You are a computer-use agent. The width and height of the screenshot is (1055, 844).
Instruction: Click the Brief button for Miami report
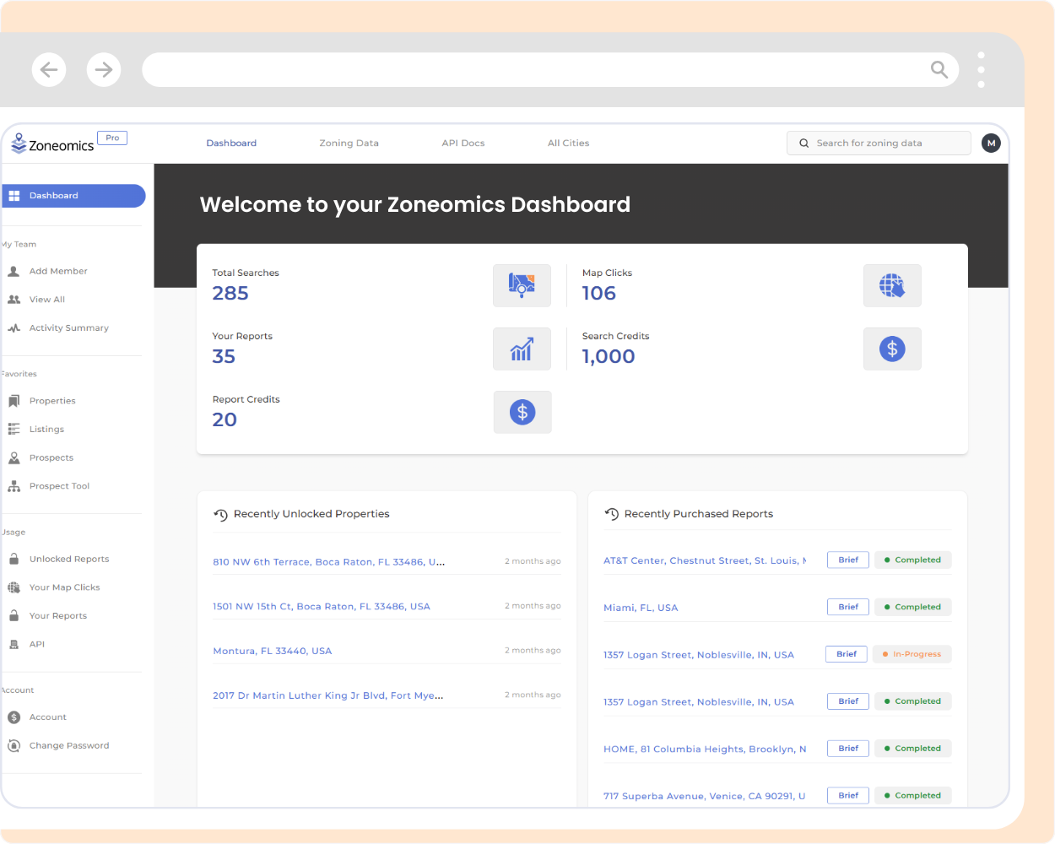click(847, 607)
